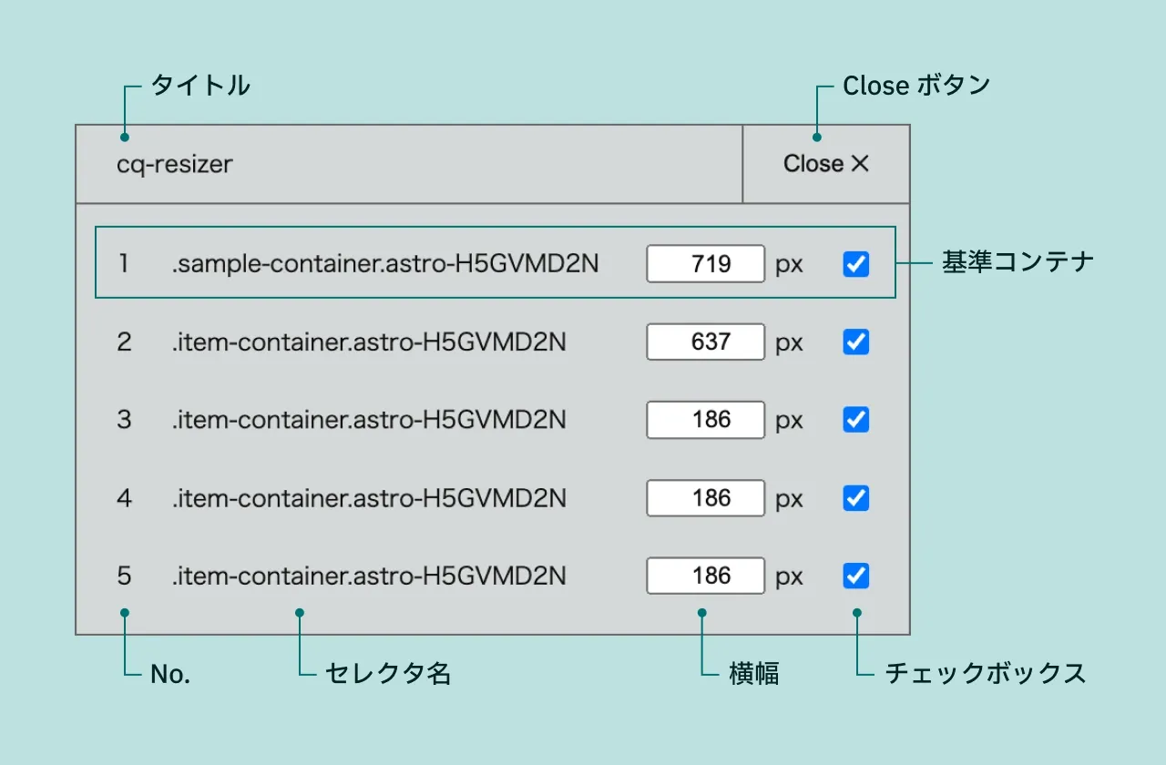This screenshot has width=1166, height=765.
Task: Toggle the checkbox on row 1
Action: (854, 263)
